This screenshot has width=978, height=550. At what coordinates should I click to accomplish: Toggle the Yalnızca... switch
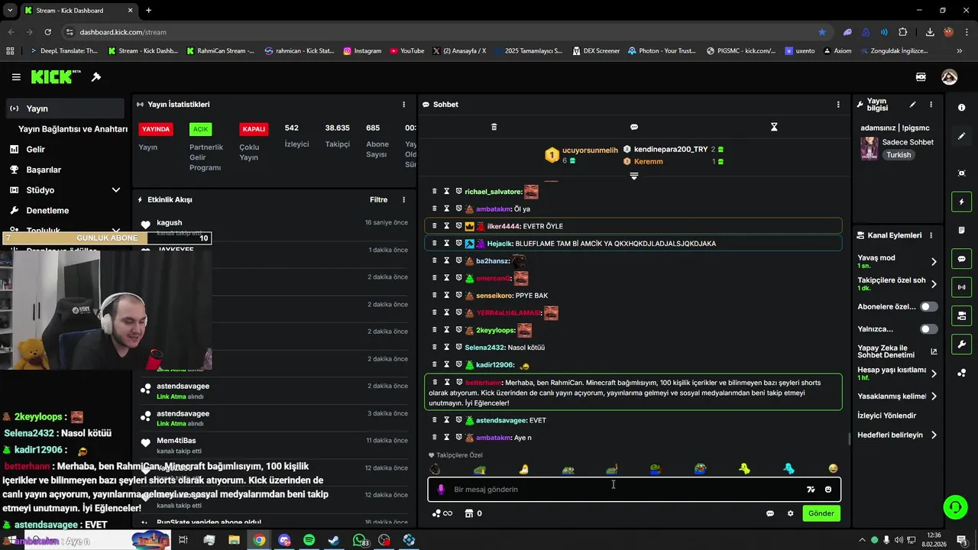coord(929,329)
